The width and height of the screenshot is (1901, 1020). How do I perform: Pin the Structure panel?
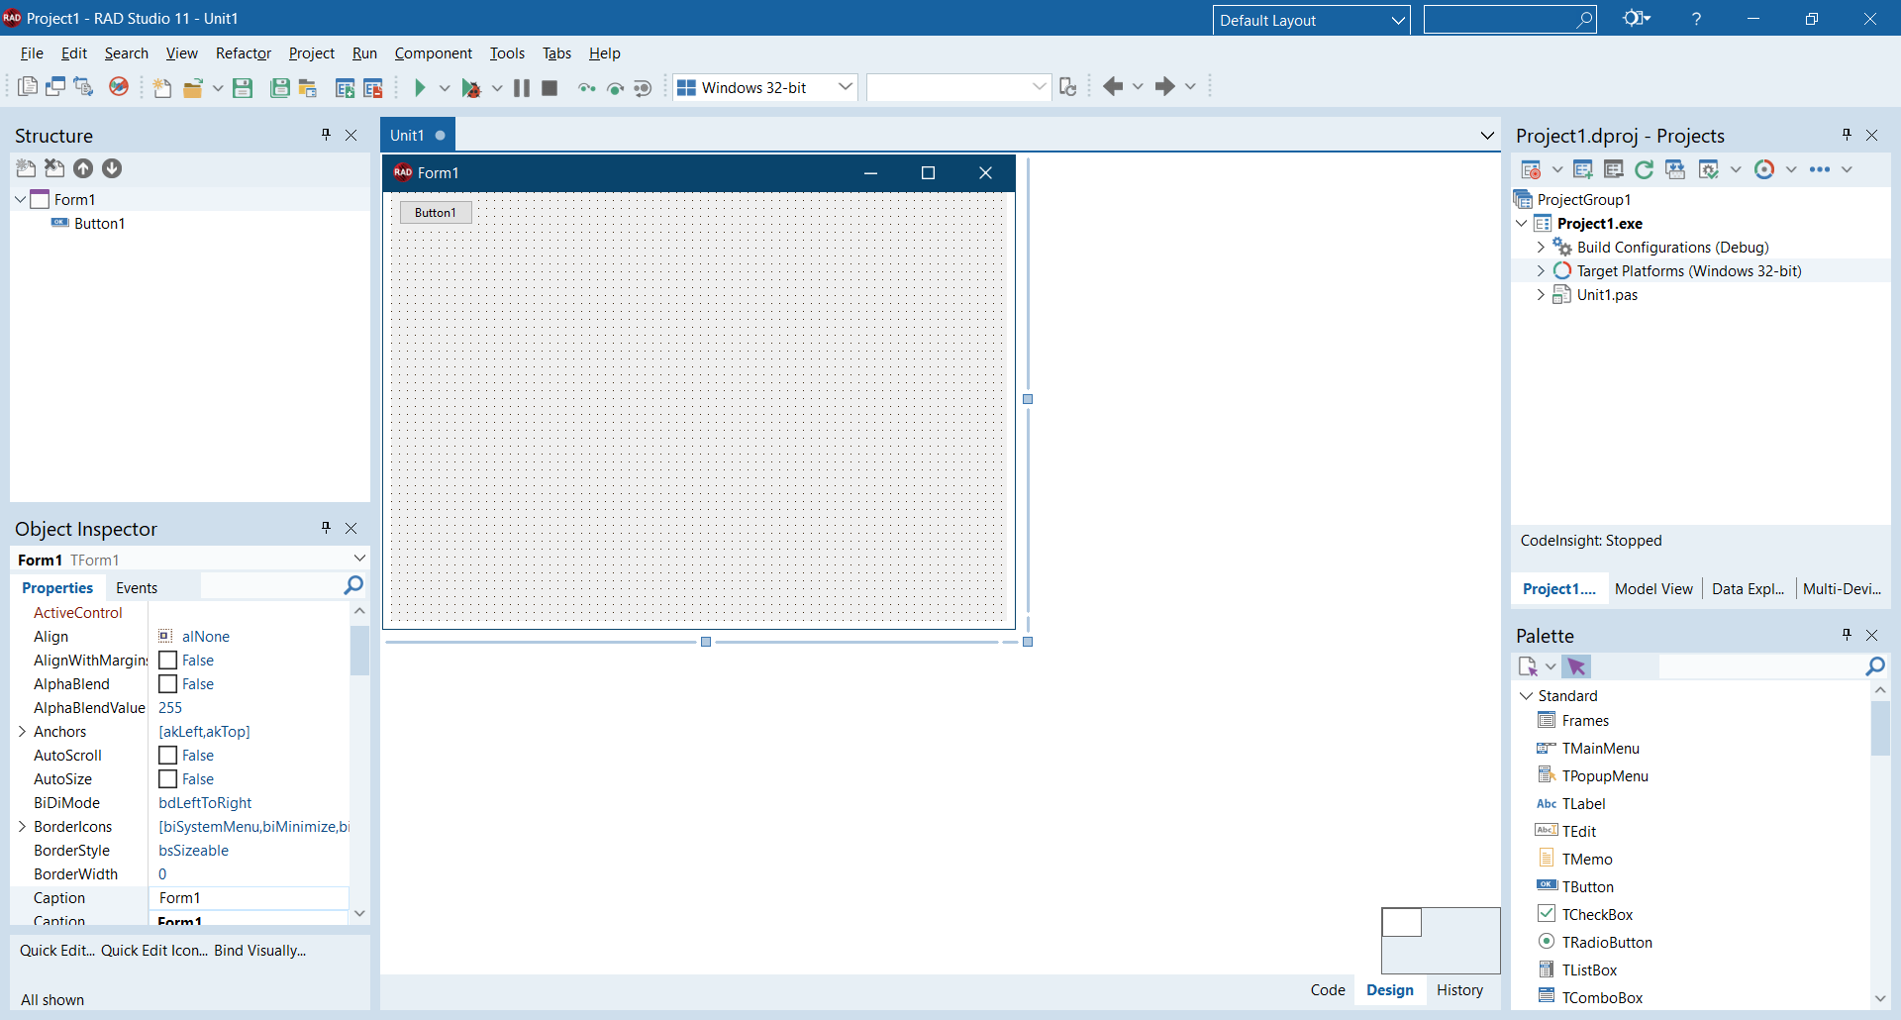(326, 135)
